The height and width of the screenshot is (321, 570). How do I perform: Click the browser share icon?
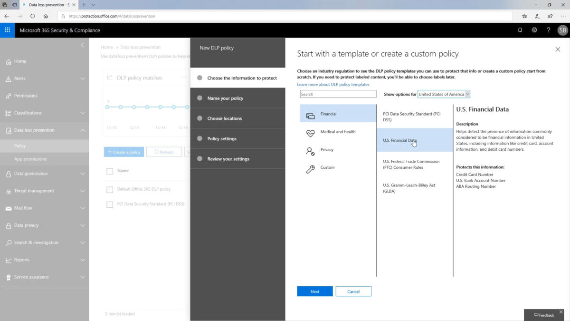[x=550, y=16]
